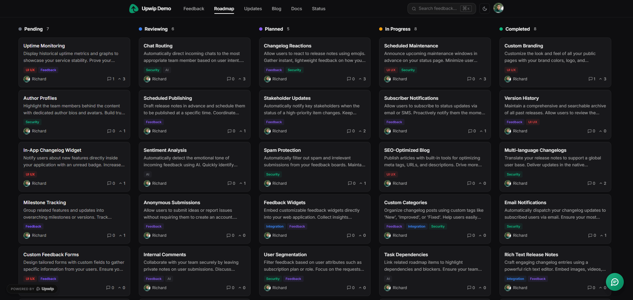
Task: Upvote the In-App Changelog Widget card
Action: [122, 183]
